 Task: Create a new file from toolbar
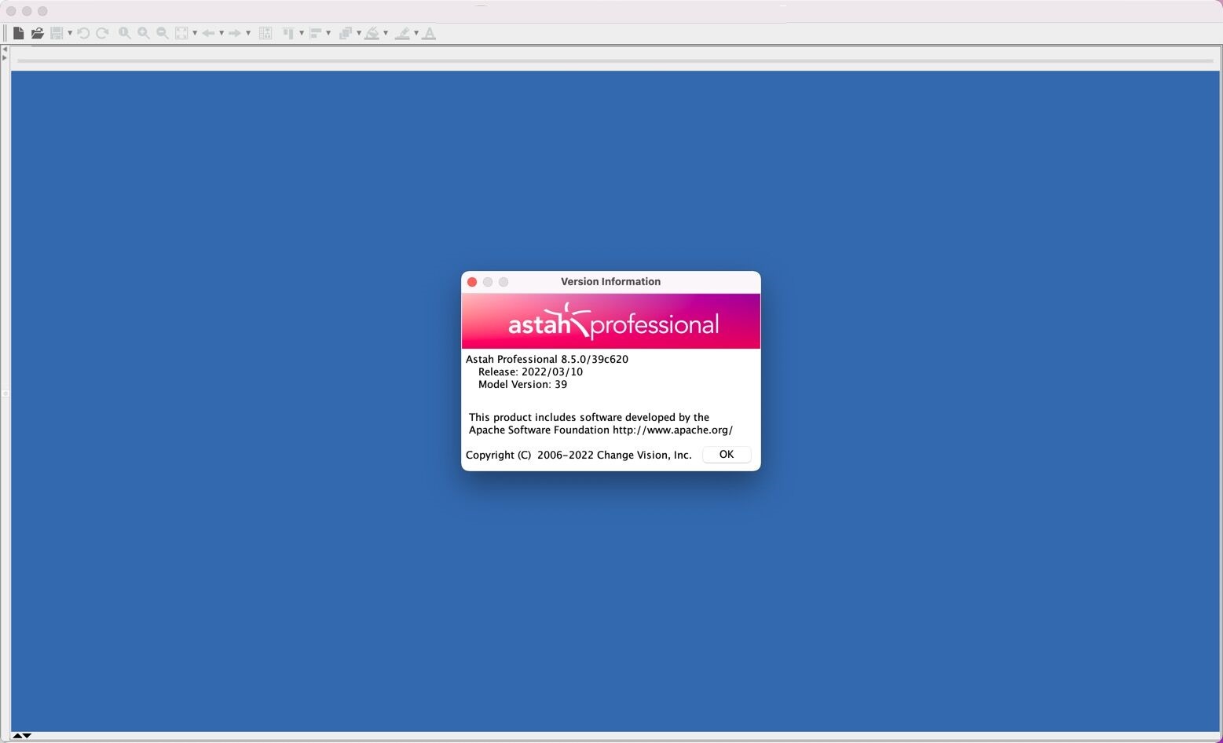(x=18, y=33)
